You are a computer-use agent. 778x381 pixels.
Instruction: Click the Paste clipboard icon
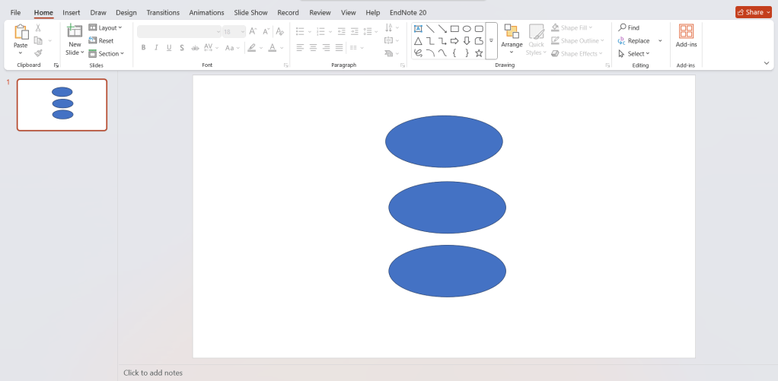[x=21, y=31]
